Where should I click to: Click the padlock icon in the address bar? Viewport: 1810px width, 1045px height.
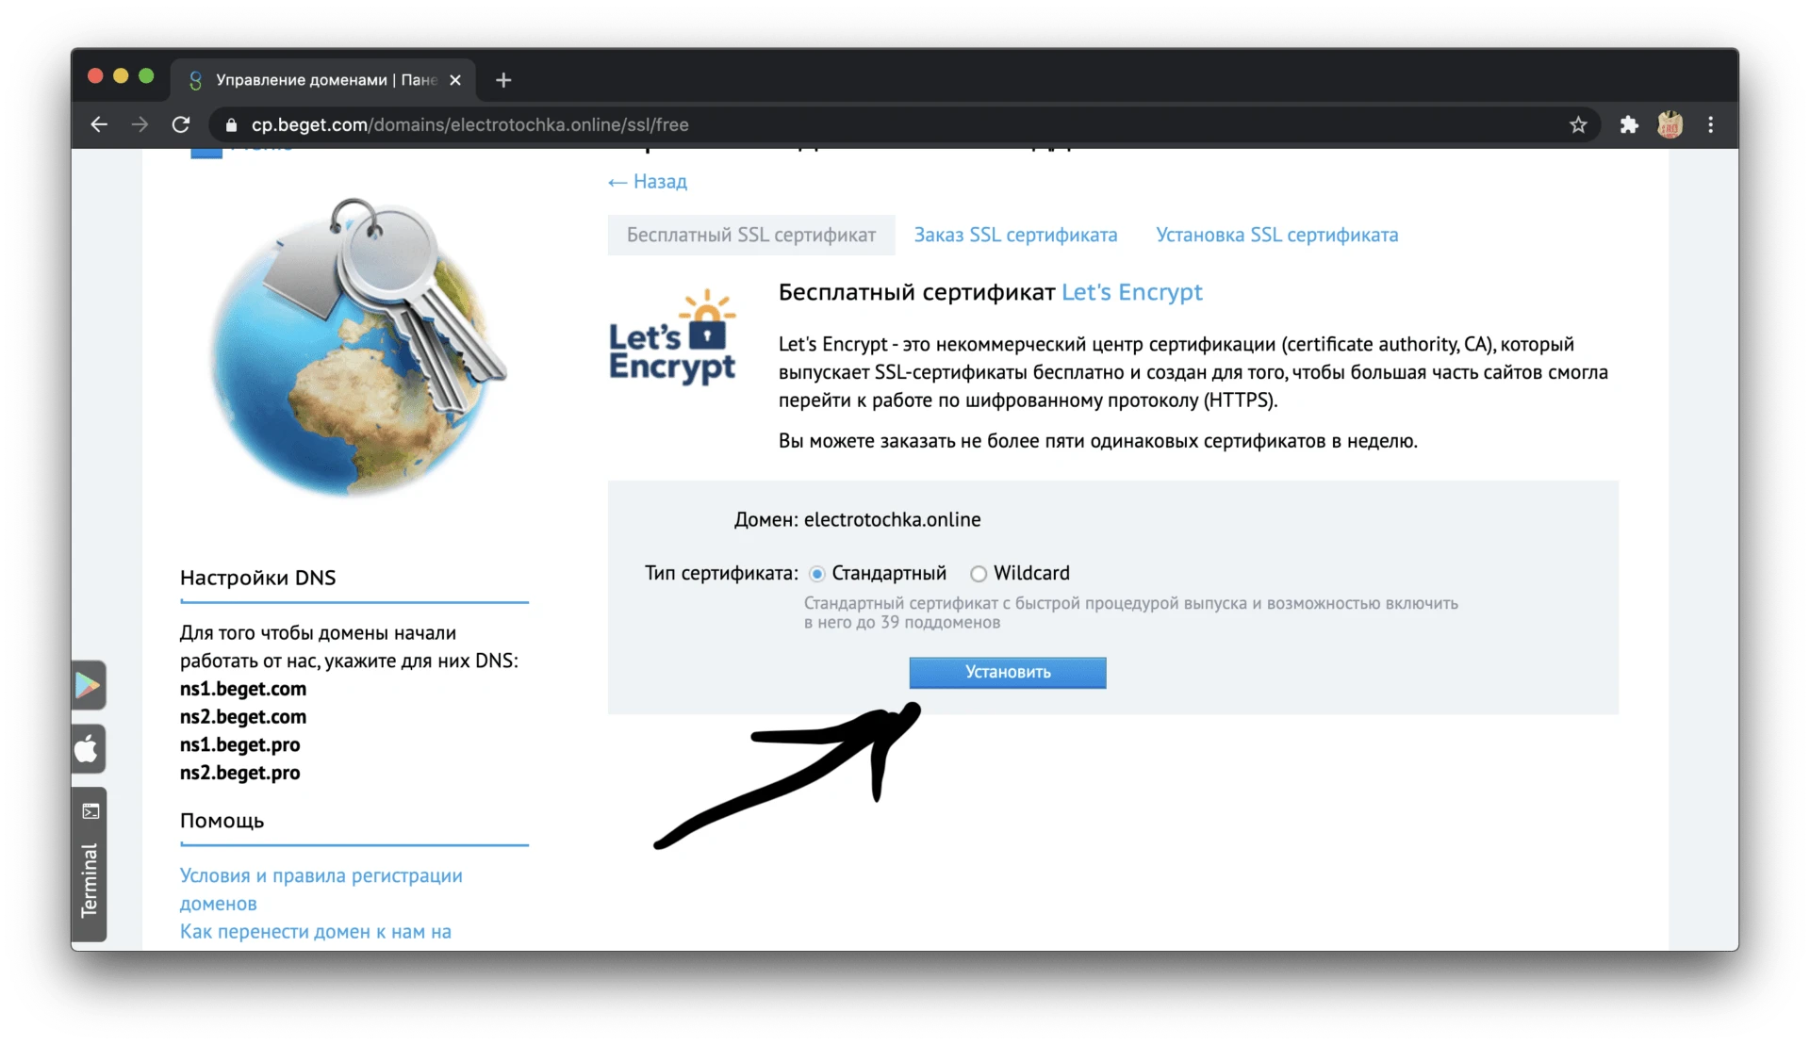pos(231,125)
